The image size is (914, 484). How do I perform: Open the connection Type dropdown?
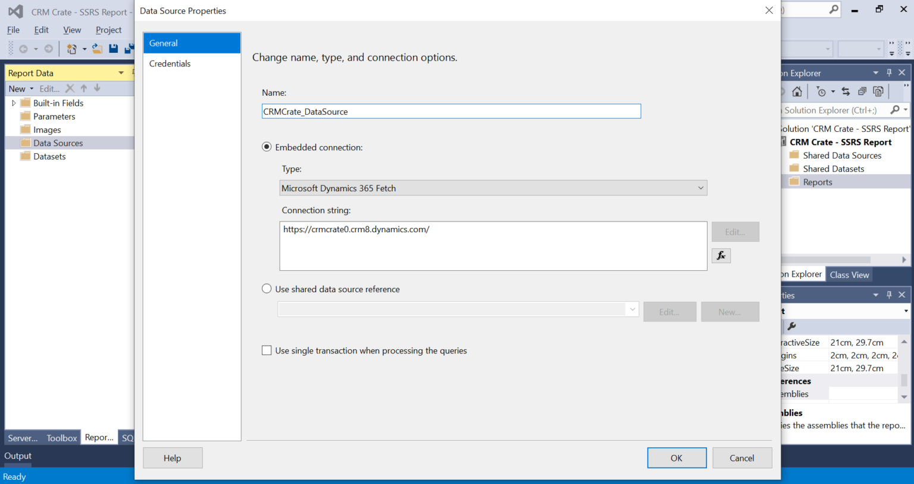700,187
